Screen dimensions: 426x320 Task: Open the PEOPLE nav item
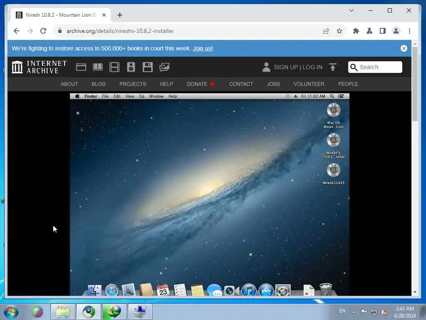(x=348, y=84)
